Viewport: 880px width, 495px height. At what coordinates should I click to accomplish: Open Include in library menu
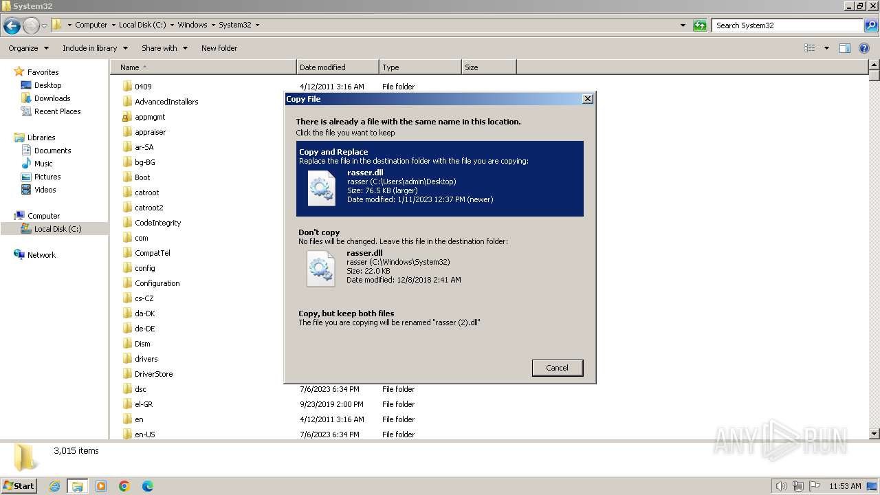click(x=95, y=48)
